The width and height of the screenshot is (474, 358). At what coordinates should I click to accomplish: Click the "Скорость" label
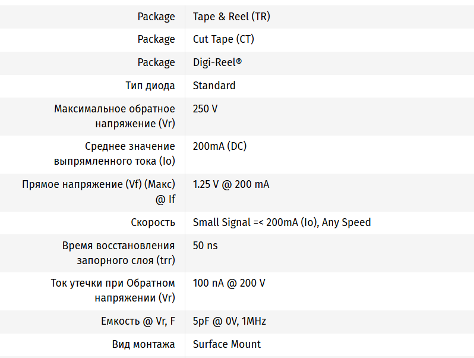click(153, 222)
